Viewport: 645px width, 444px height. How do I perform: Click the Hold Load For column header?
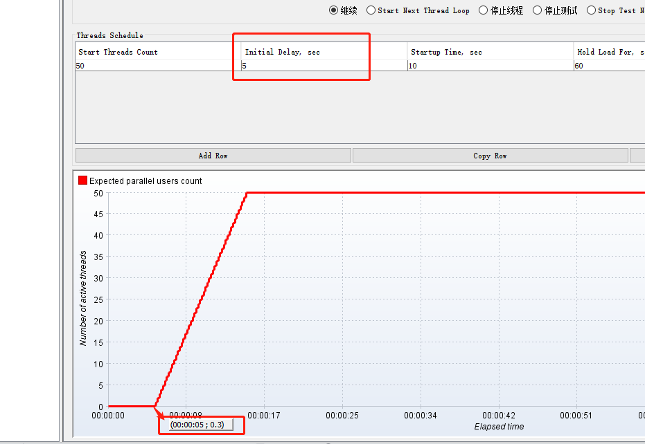point(608,51)
